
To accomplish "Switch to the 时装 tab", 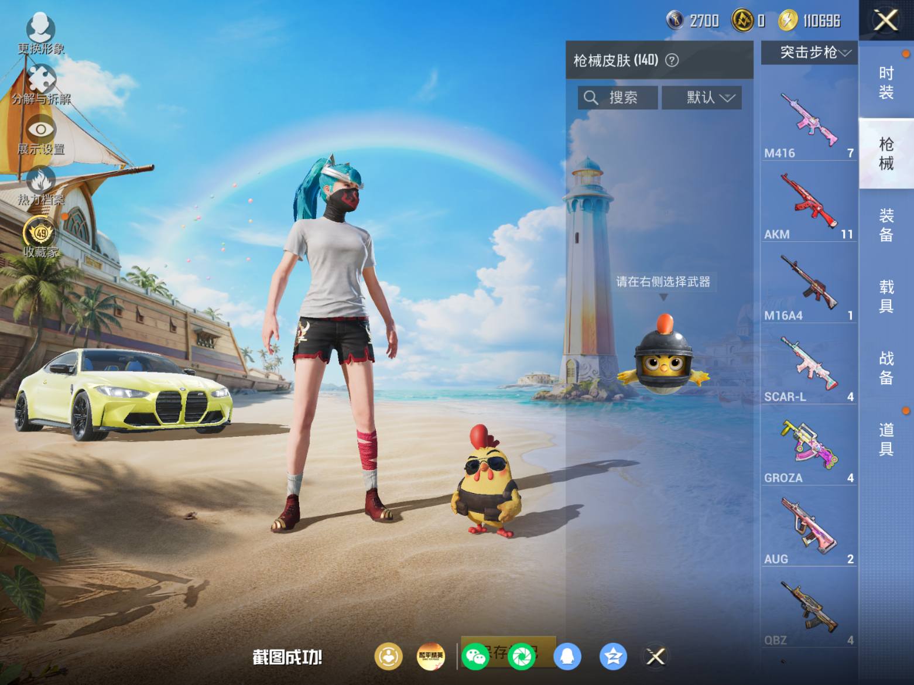I will [x=886, y=83].
